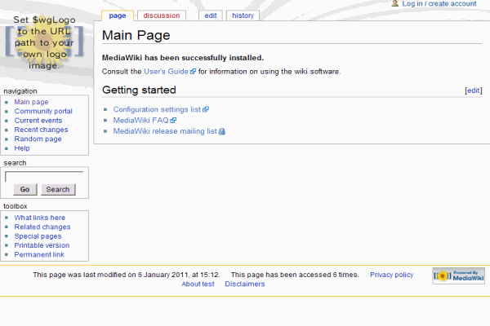The width and height of the screenshot is (490, 326).
Task: Click into the search text field
Action: (x=44, y=176)
